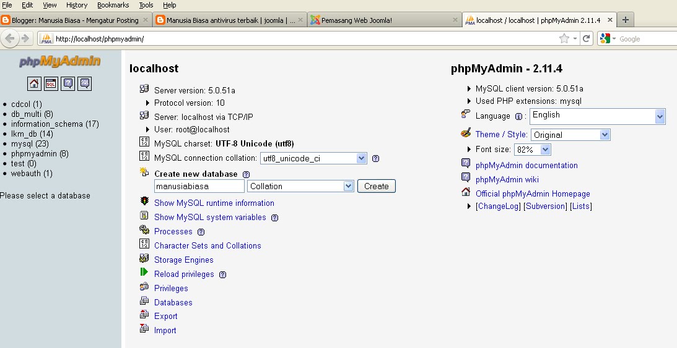Click the Privileges users icon
Image resolution: width=677 pixels, height=348 pixels.
pyautogui.click(x=144, y=286)
